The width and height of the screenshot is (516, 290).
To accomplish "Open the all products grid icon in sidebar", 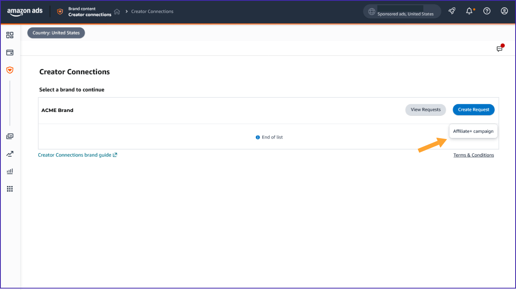I will [10, 188].
